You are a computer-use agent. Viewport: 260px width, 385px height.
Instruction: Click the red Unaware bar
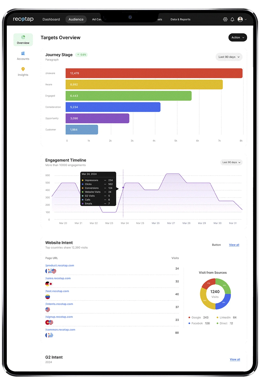click(x=154, y=73)
